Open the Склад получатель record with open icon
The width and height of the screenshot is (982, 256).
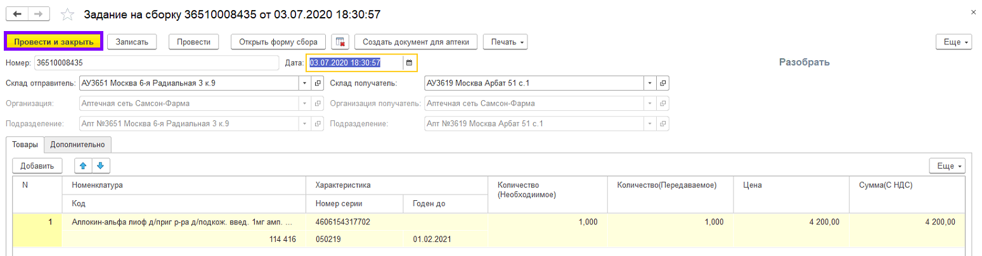pyautogui.click(x=662, y=83)
